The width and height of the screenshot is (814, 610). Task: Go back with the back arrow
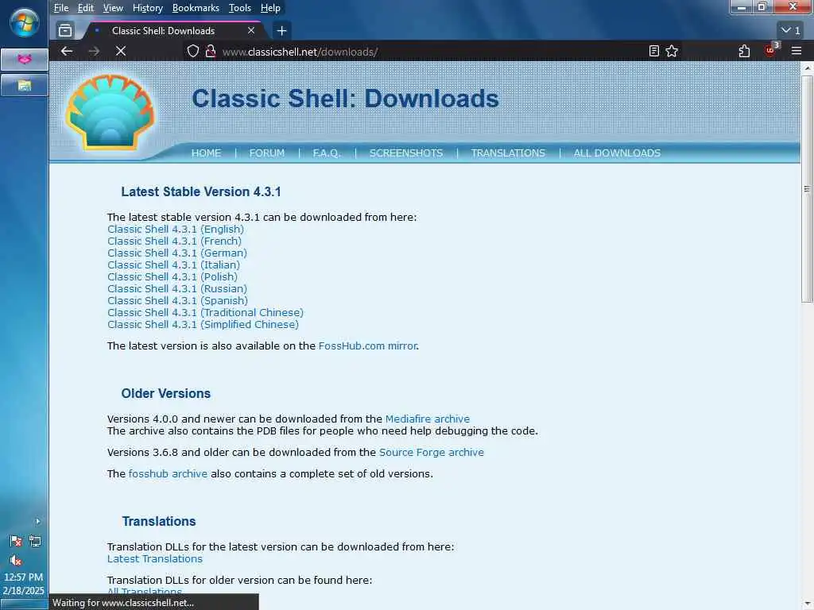(x=67, y=51)
